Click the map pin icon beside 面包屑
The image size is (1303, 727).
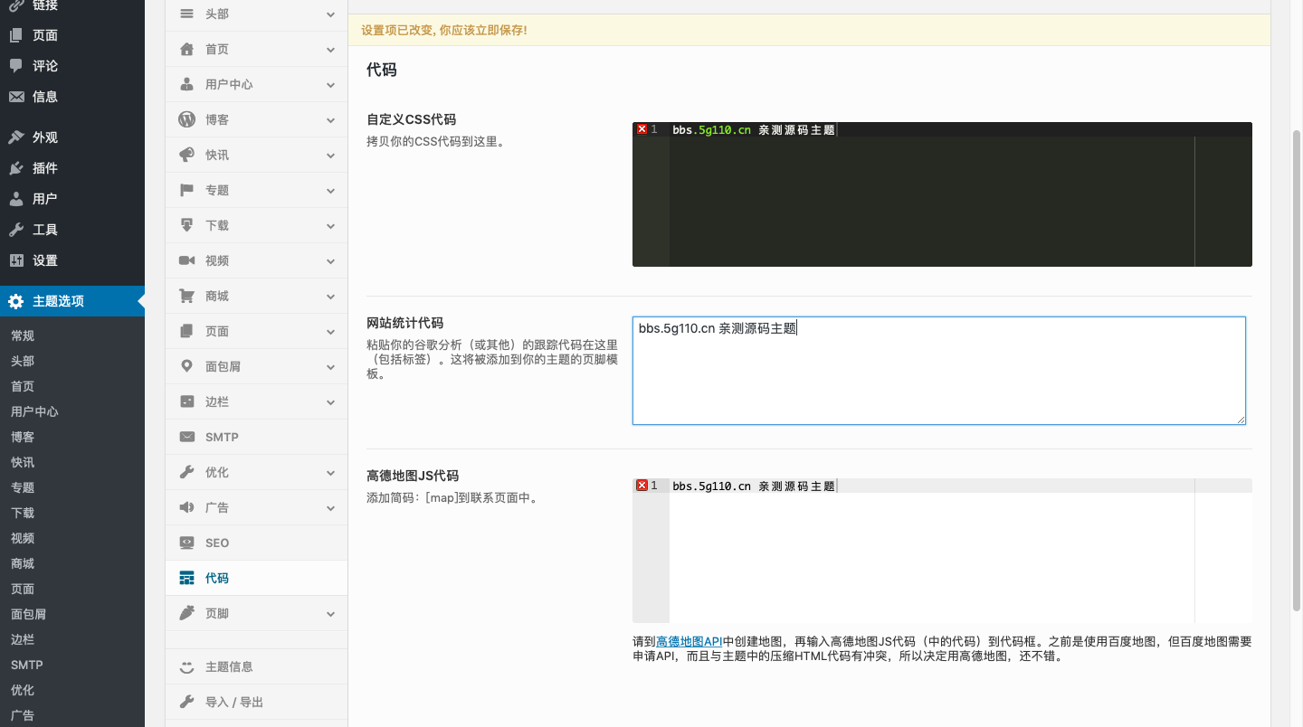pyautogui.click(x=187, y=366)
